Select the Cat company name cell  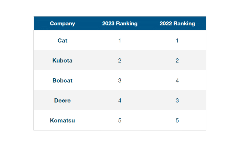[62, 40]
